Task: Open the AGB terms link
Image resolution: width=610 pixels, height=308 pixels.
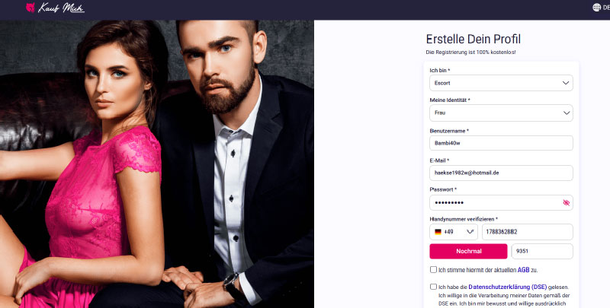Action: tap(523, 270)
